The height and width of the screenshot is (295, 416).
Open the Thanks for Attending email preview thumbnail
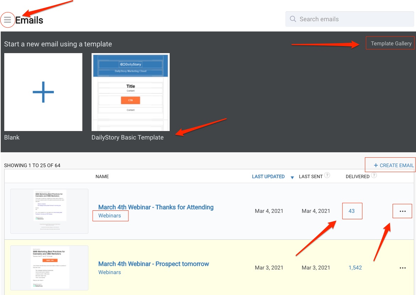tap(49, 211)
